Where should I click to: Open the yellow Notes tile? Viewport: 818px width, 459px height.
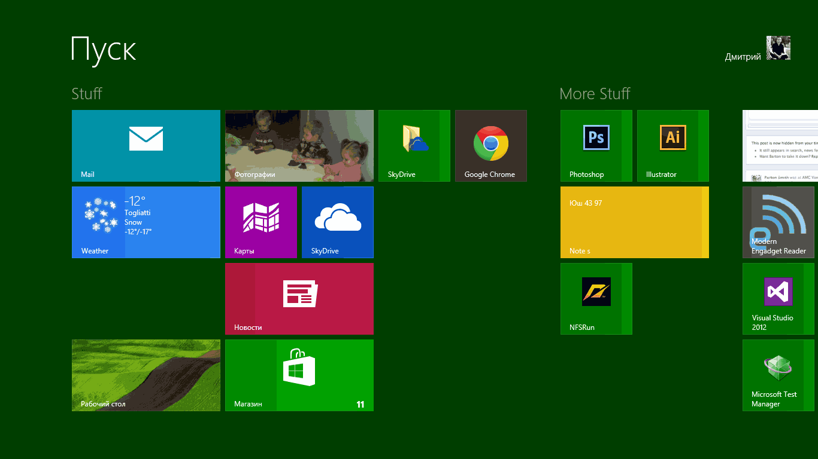tap(635, 222)
